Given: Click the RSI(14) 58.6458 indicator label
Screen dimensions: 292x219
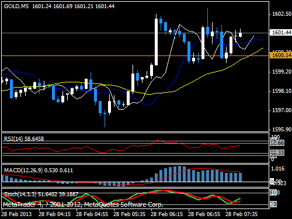Looking at the screenshot, I should pos(24,139).
